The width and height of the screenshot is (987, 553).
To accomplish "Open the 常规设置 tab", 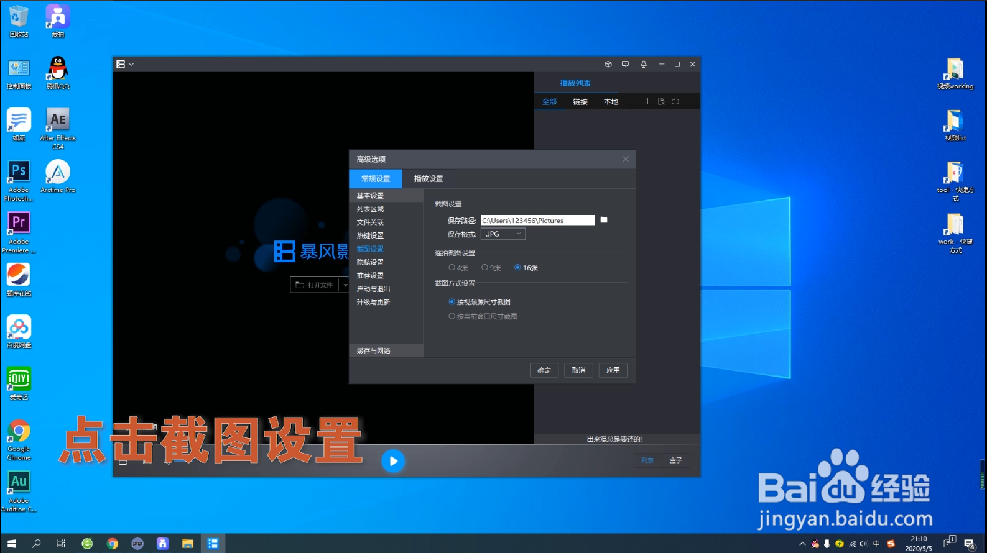I will pos(376,179).
